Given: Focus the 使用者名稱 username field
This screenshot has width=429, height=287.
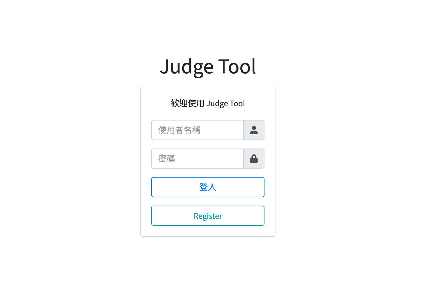Looking at the screenshot, I should (198, 130).
